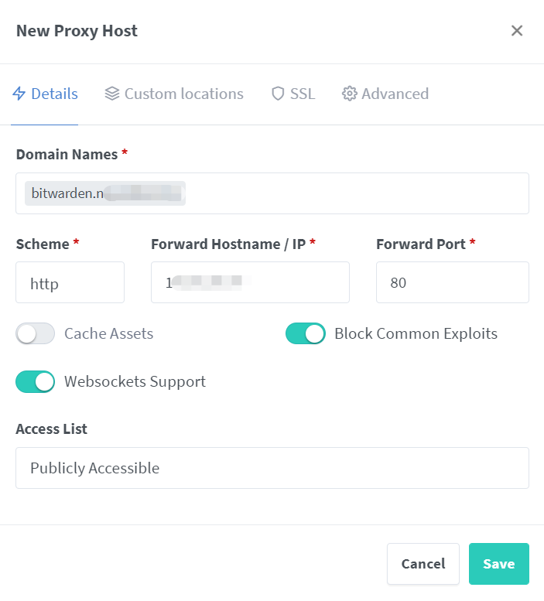Viewport: 544px width, 601px height.
Task: Click the Forward Hostname / IP field
Action: pyautogui.click(x=250, y=282)
